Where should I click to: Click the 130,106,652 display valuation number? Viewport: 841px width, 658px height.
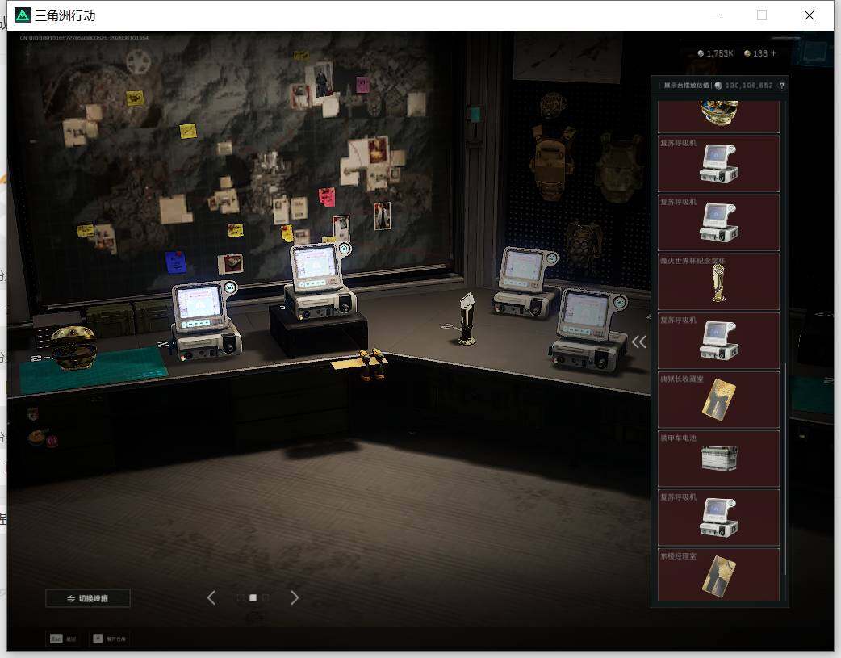point(749,86)
